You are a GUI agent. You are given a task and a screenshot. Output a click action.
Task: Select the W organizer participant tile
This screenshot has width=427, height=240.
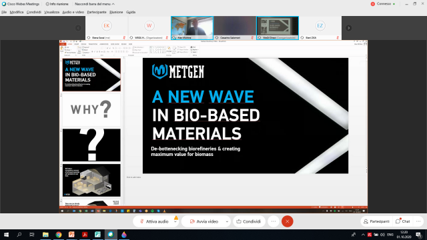(149, 28)
